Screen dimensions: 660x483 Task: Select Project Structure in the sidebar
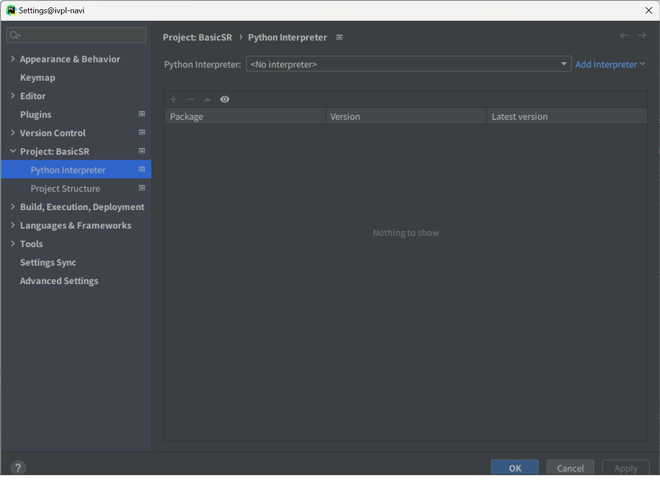tap(65, 188)
